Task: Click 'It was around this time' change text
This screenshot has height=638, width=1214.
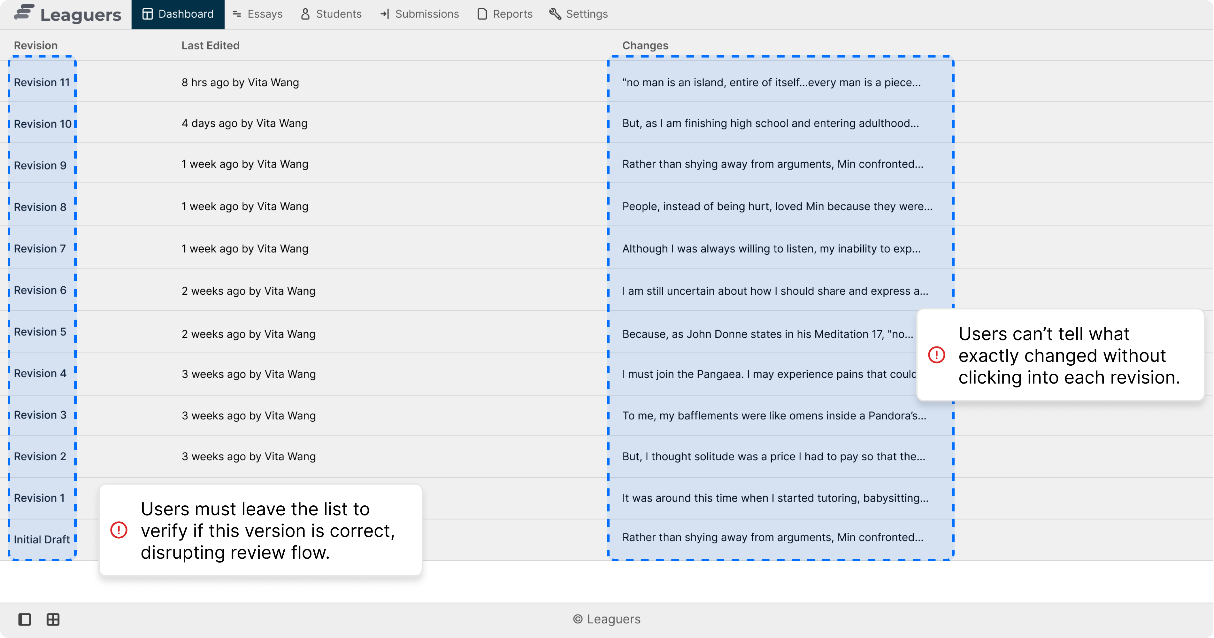Action: [775, 498]
